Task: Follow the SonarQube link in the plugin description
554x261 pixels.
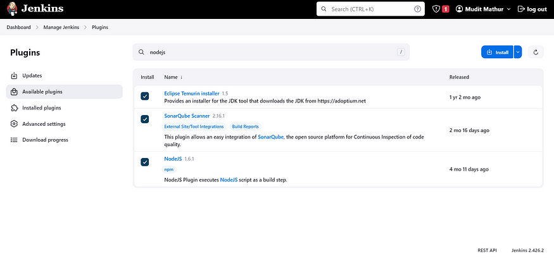Action: 270,137
